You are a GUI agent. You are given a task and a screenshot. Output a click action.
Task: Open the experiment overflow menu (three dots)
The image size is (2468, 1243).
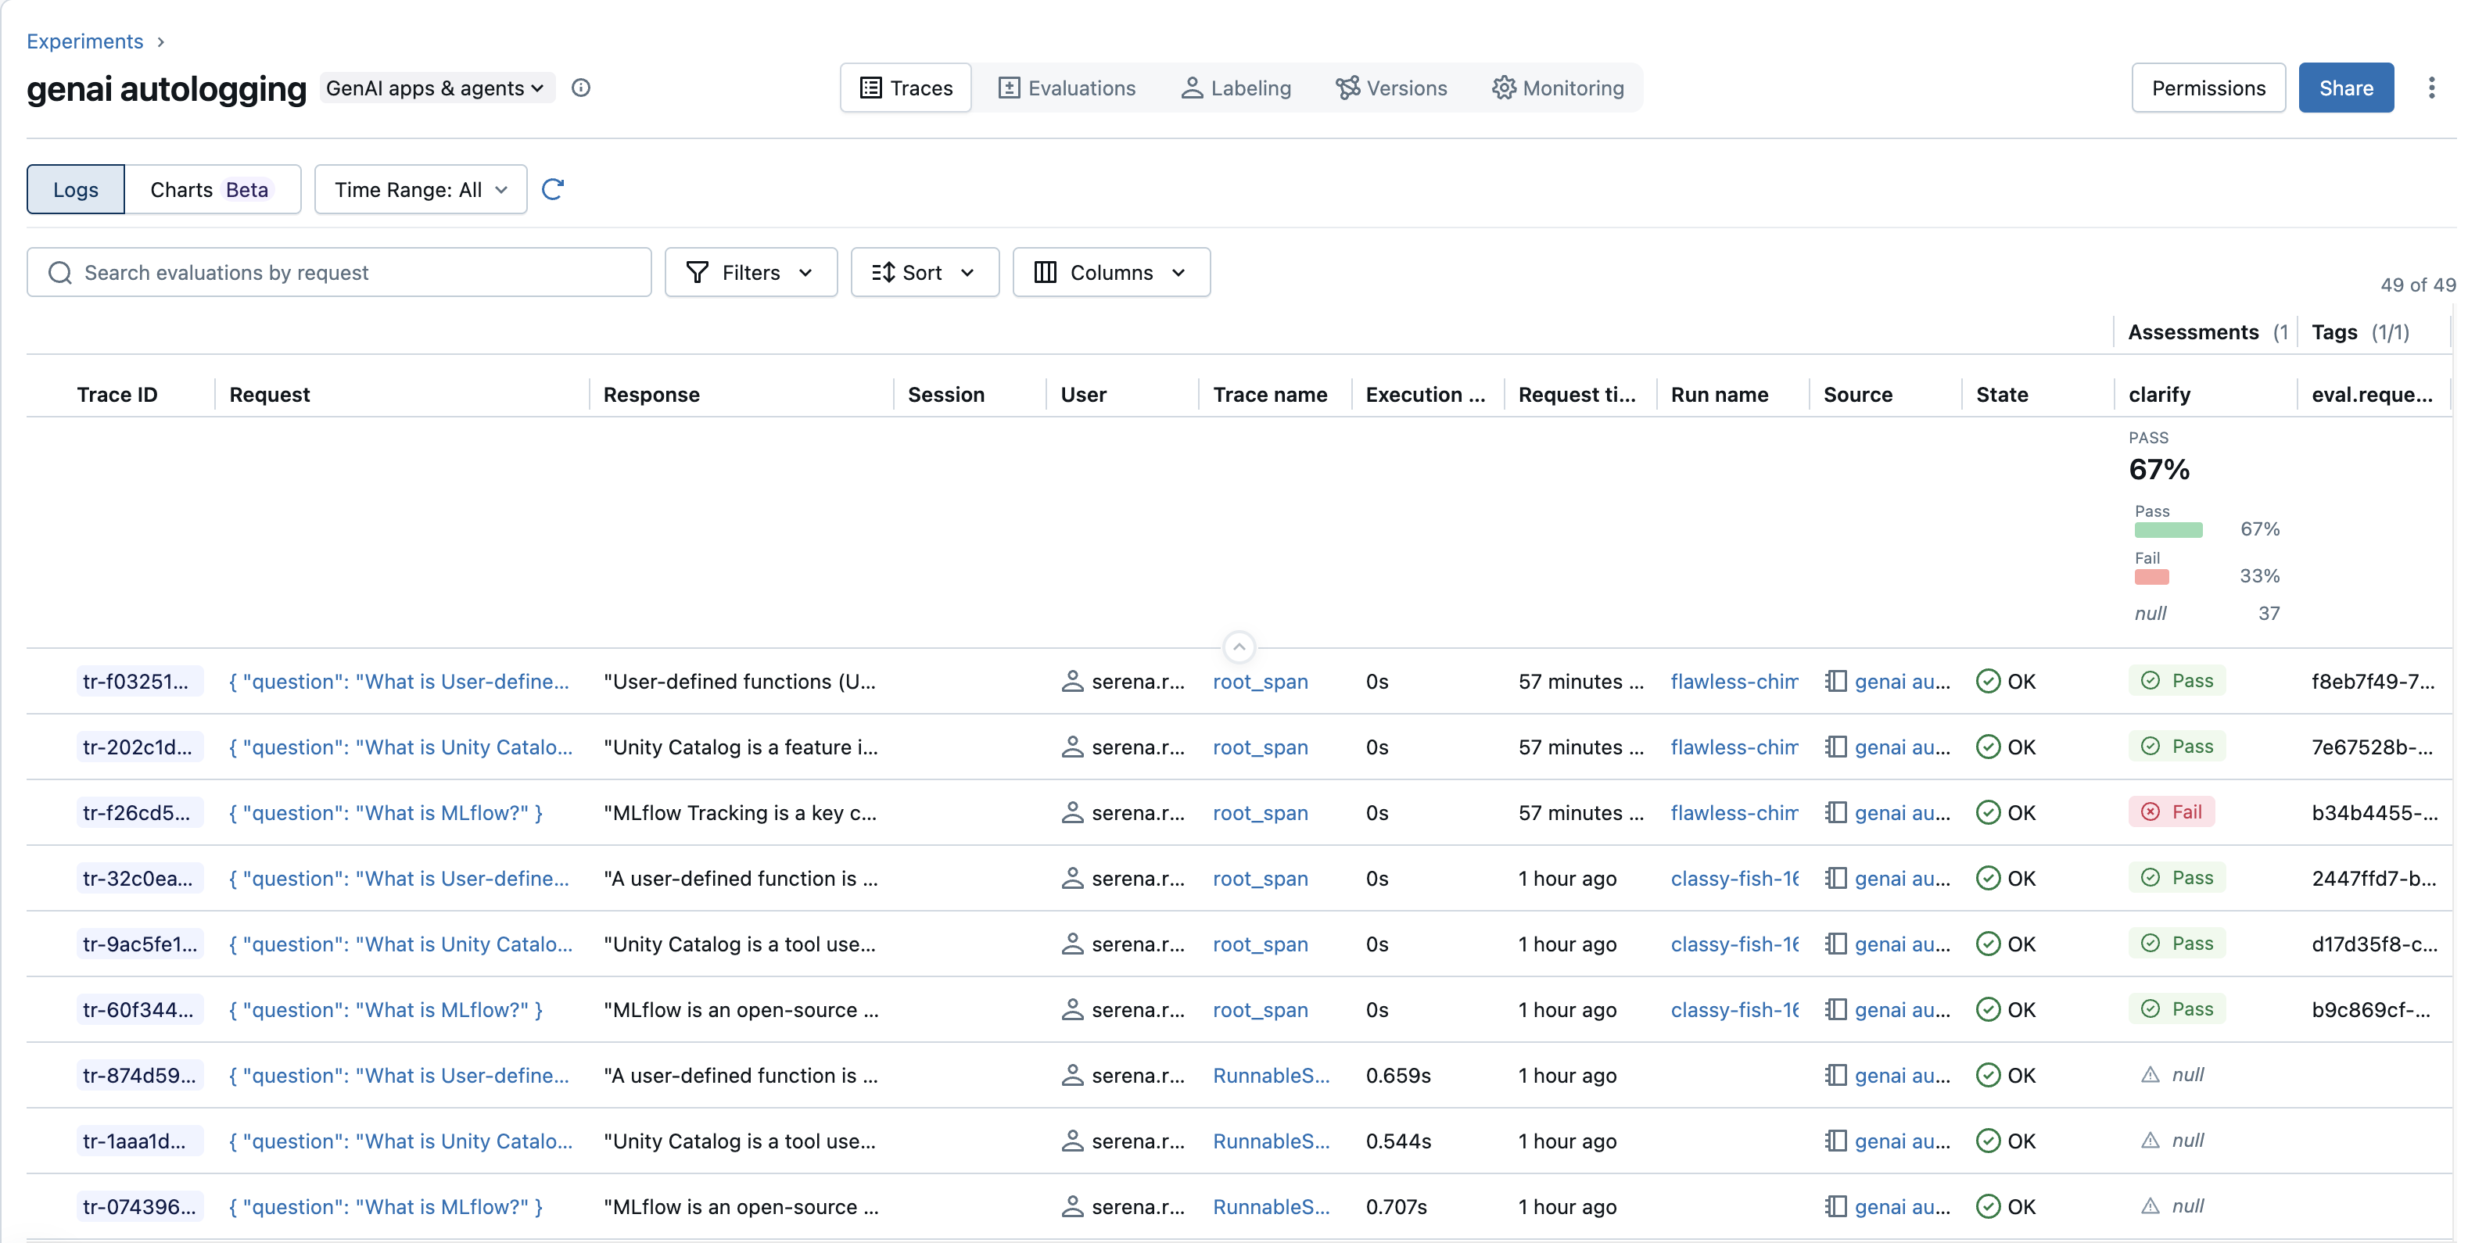(2433, 87)
